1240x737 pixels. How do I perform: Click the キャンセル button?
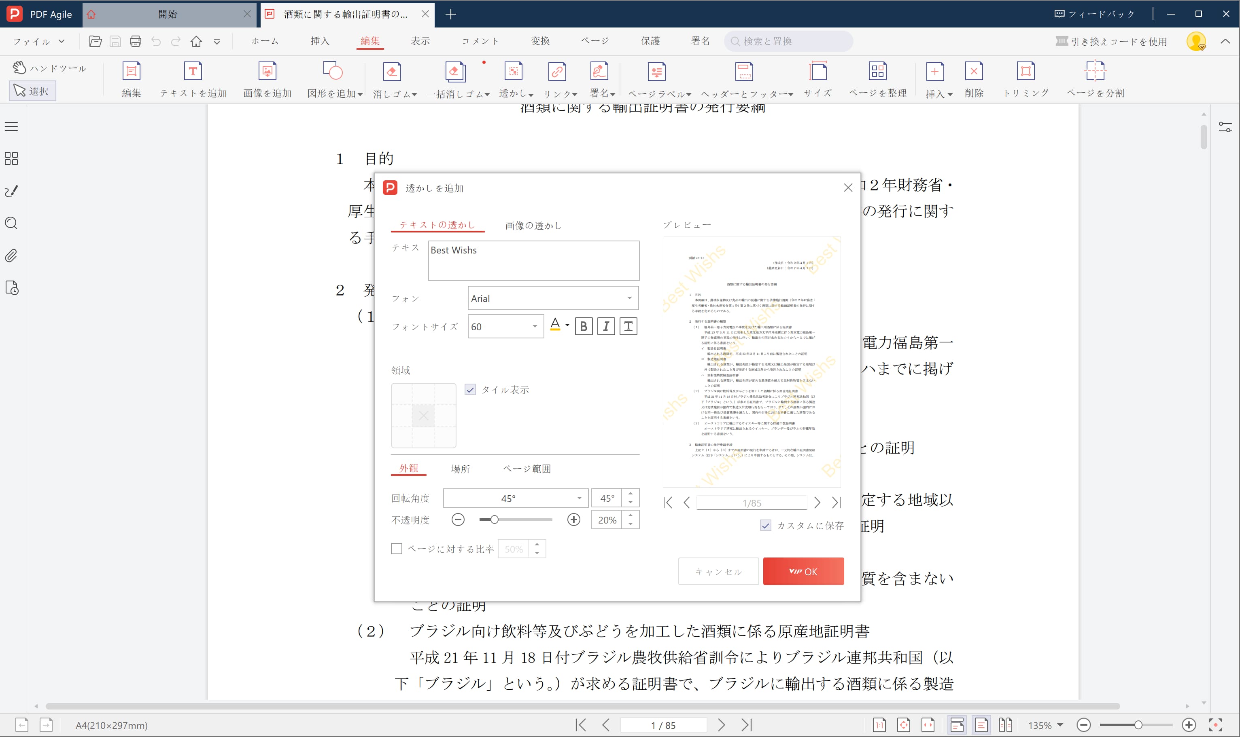[718, 571]
